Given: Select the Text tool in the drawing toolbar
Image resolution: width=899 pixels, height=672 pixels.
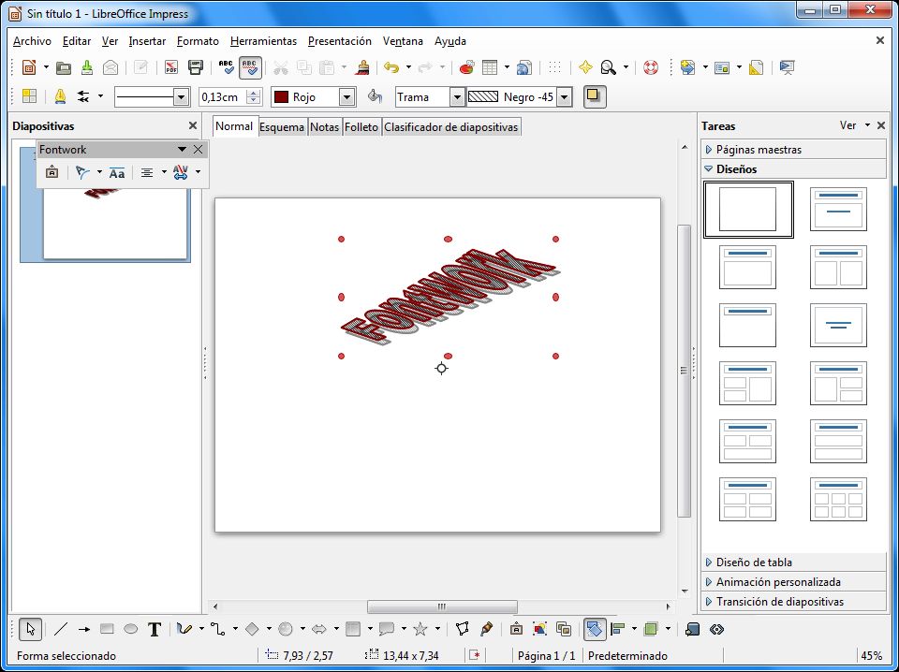Looking at the screenshot, I should (x=155, y=629).
